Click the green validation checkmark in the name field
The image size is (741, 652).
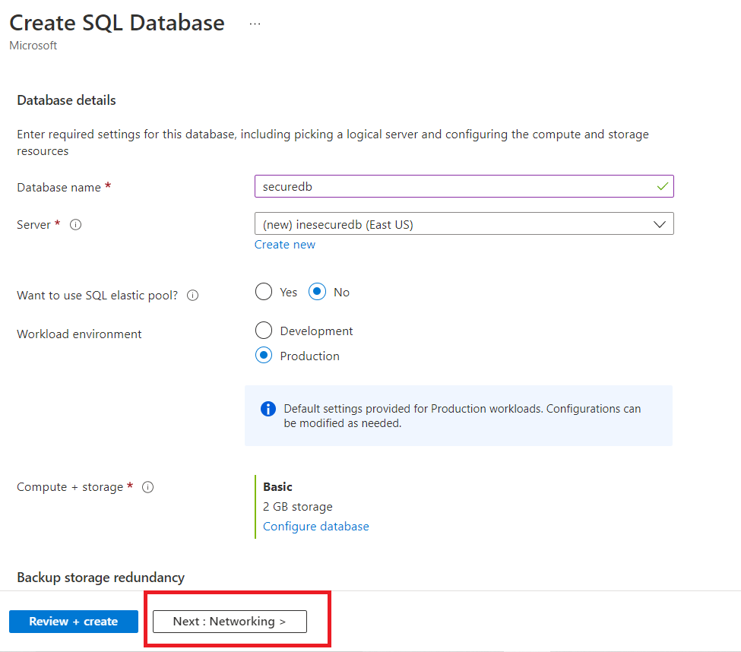pyautogui.click(x=663, y=186)
